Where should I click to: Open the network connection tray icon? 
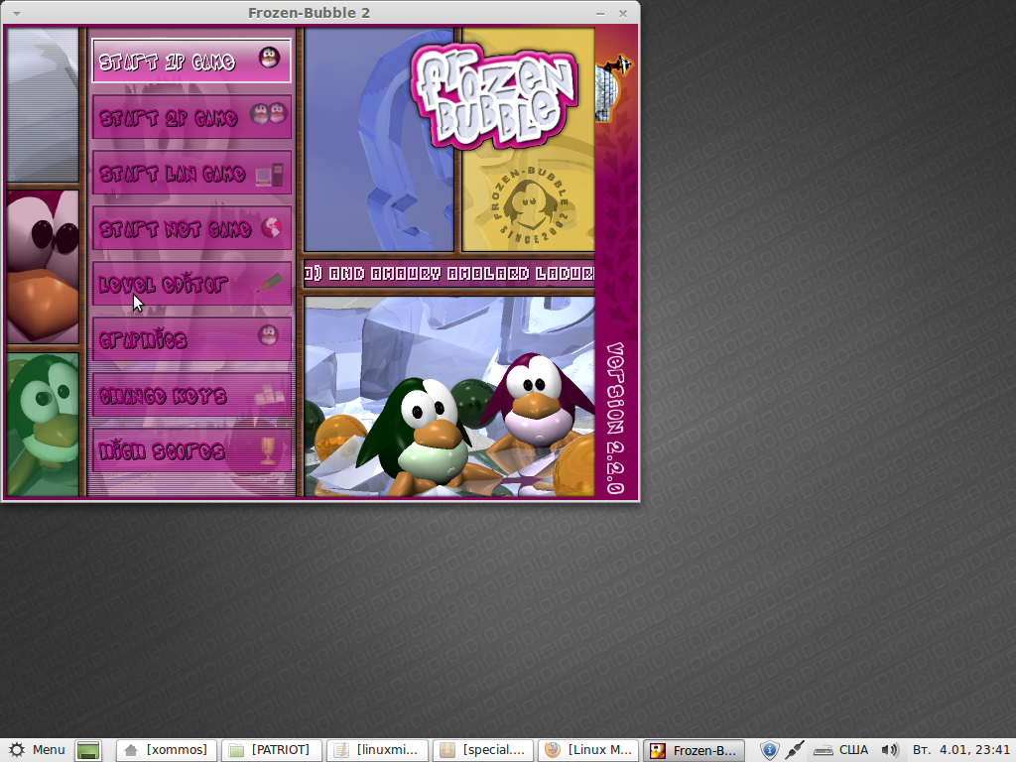pos(795,750)
